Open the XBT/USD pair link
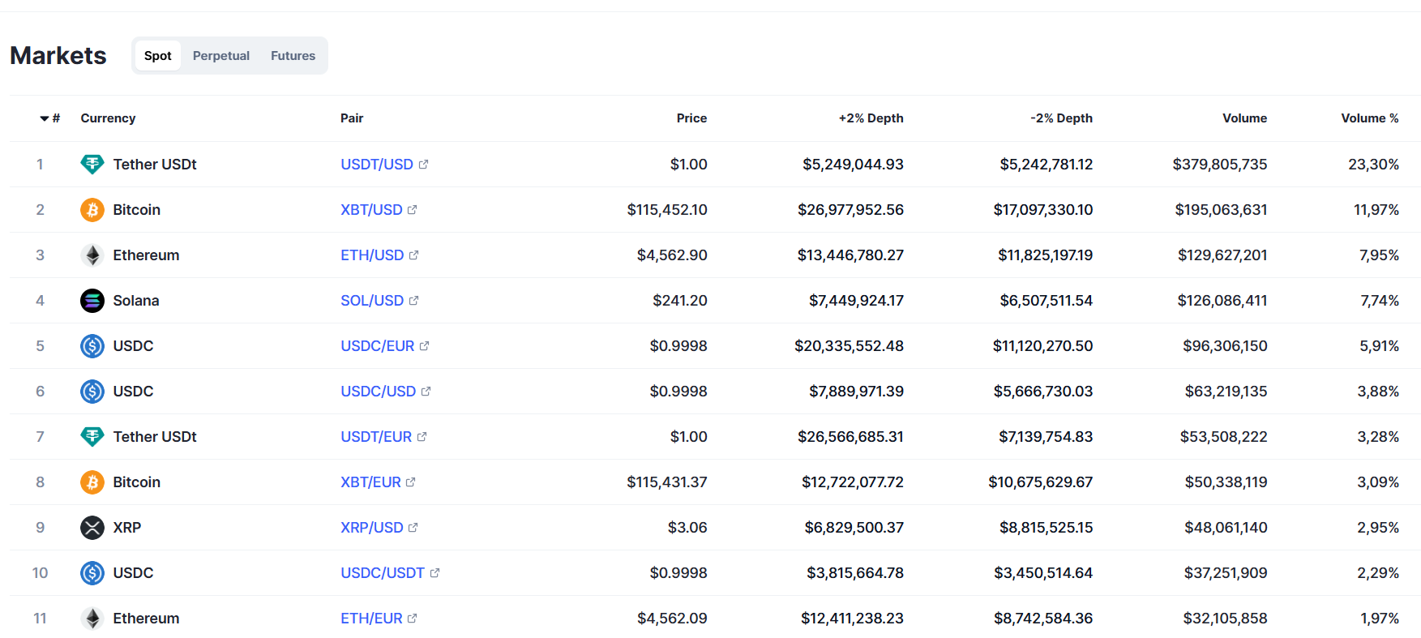 click(x=371, y=210)
